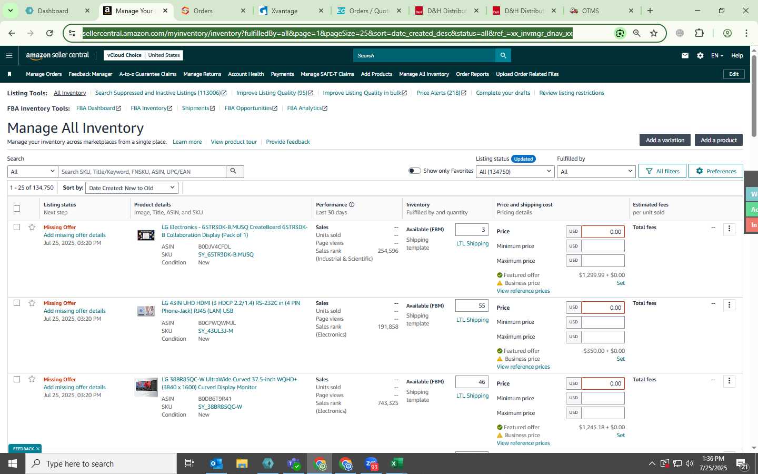The image size is (758, 474).
Task: Click the browser zoom magnifier icon
Action: click(637, 33)
